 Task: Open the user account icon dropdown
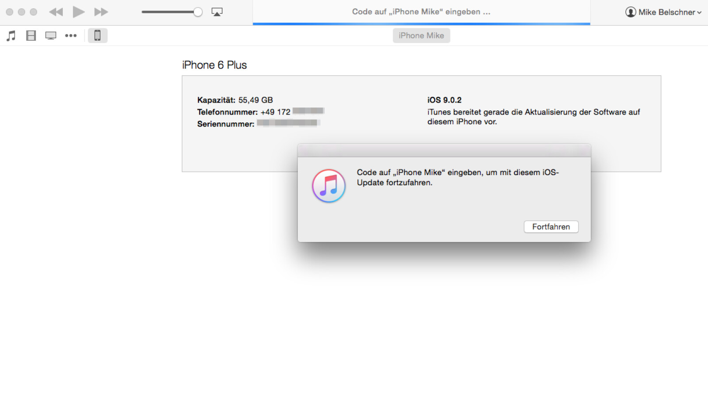coord(630,12)
